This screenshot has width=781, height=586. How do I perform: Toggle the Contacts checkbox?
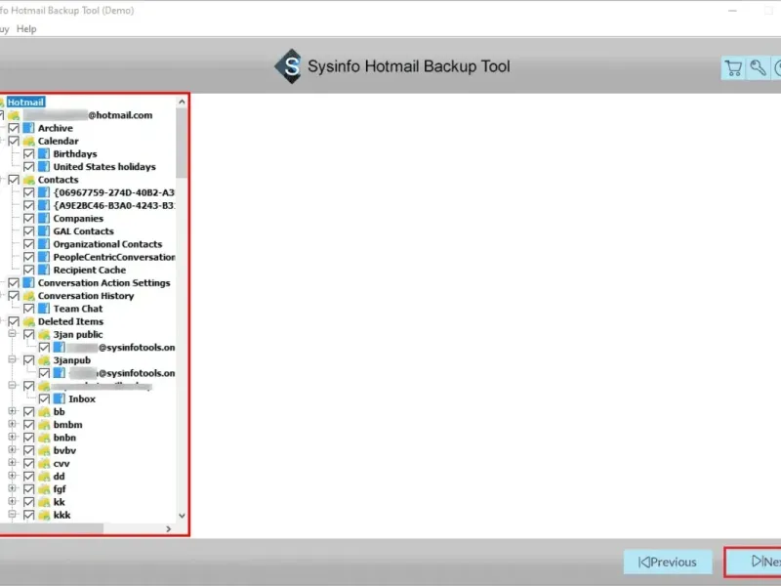[x=14, y=180]
